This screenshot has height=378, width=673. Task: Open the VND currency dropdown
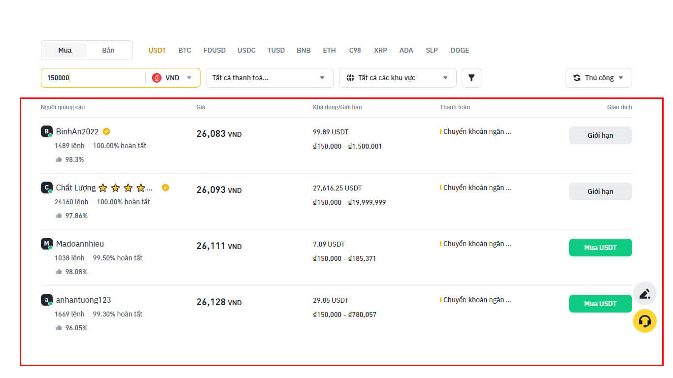click(189, 77)
